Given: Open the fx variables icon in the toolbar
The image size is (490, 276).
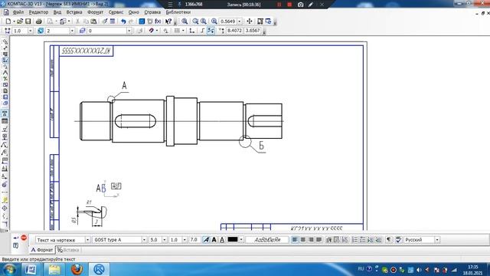Looking at the screenshot, I should tap(158, 21).
